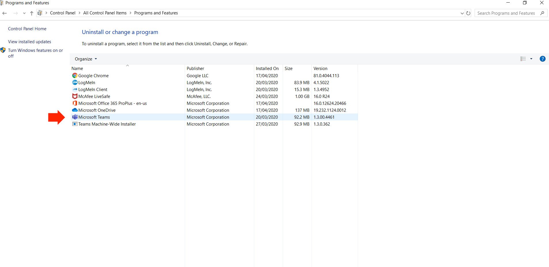Go back with the back arrow
This screenshot has width=549, height=267.
point(5,13)
